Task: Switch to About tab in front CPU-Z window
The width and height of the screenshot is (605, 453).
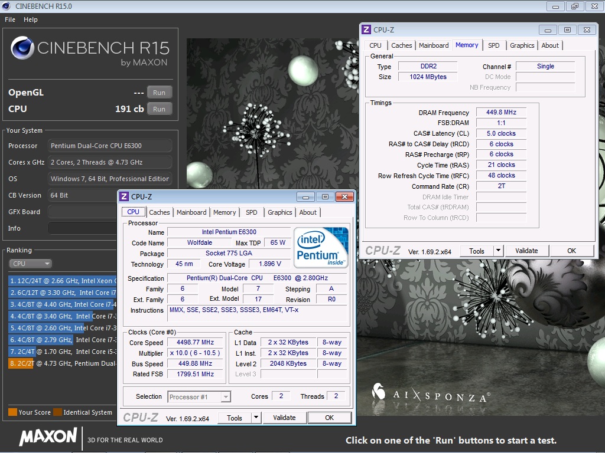Action: click(x=308, y=212)
